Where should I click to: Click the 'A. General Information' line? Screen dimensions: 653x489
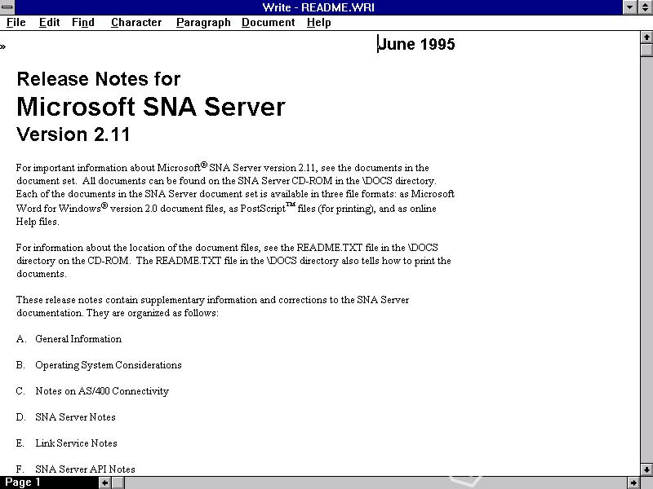(x=69, y=339)
